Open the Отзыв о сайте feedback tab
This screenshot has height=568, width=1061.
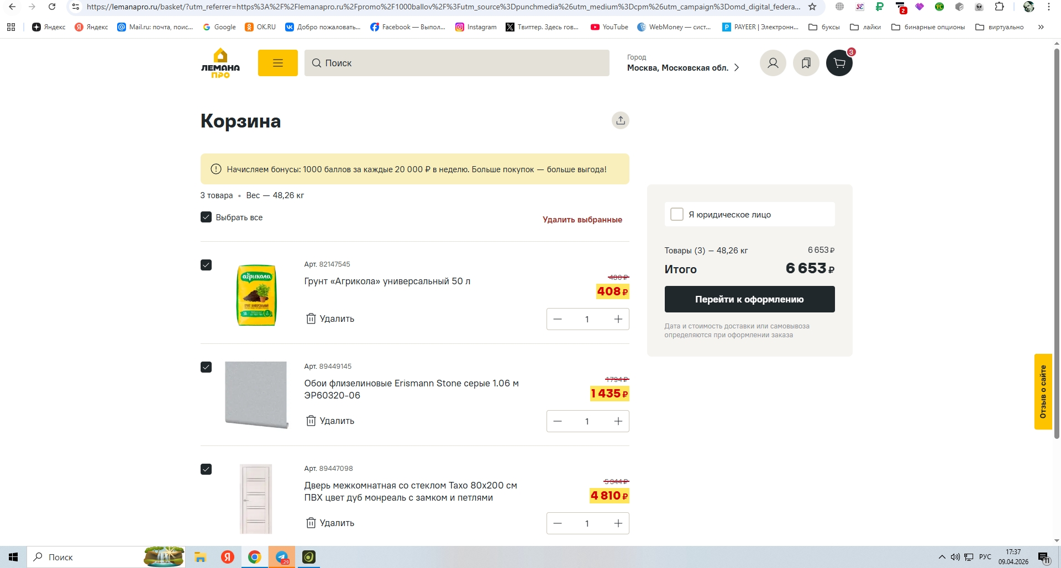point(1043,391)
